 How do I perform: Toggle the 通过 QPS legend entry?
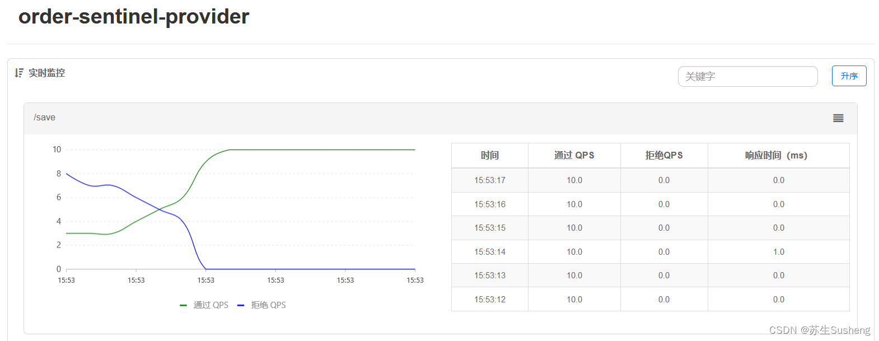click(204, 305)
